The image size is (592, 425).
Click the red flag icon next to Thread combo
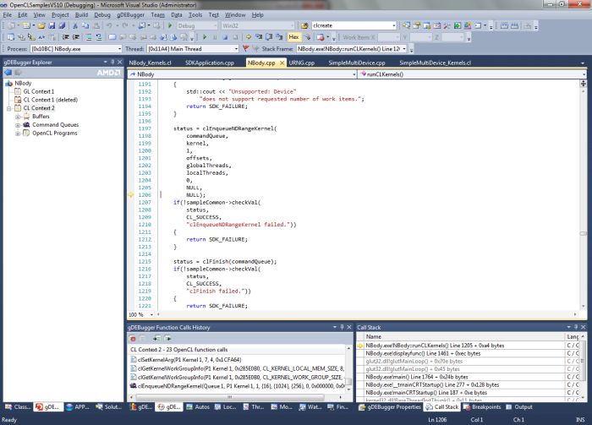pos(246,49)
